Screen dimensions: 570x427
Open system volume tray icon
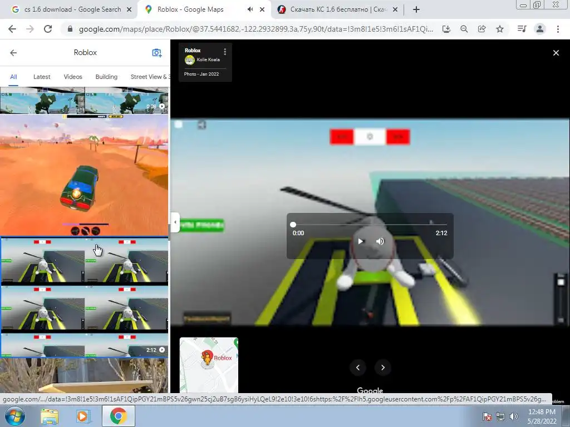coord(513,416)
